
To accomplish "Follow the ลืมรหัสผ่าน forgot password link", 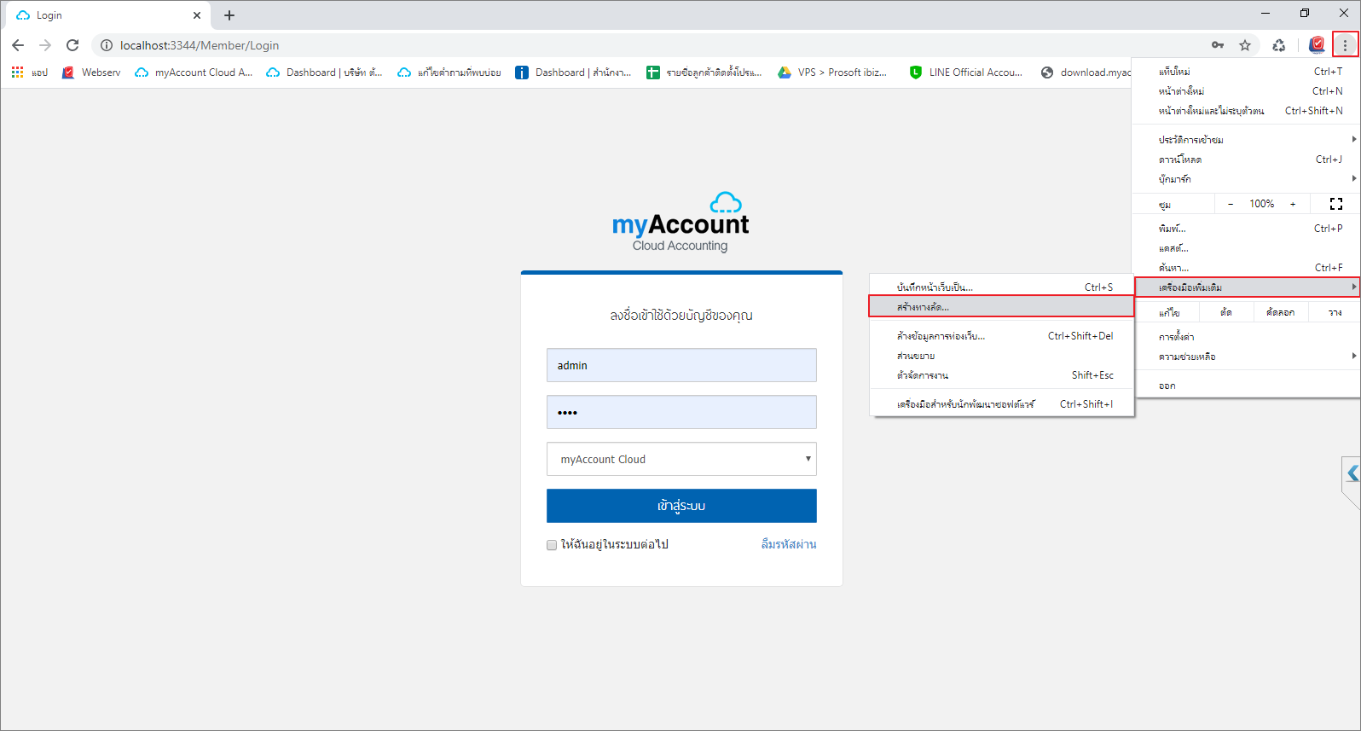I will click(789, 544).
